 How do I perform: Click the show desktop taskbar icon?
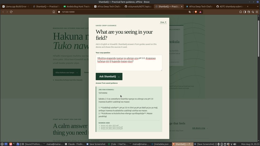(6, 144)
